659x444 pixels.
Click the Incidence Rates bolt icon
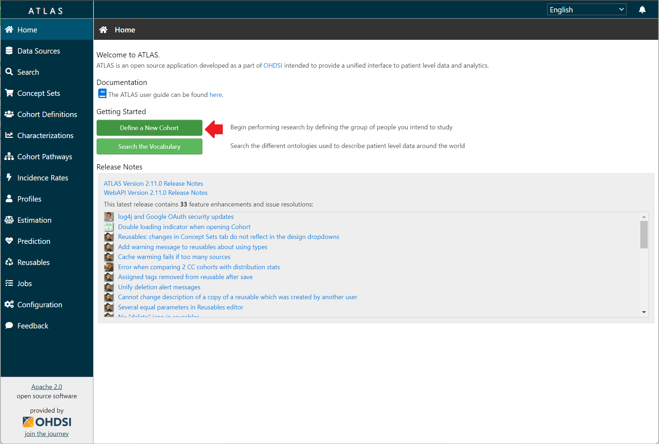9,178
